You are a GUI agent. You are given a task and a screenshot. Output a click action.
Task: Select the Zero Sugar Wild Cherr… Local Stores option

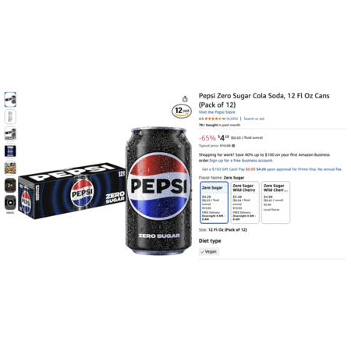[275, 203]
